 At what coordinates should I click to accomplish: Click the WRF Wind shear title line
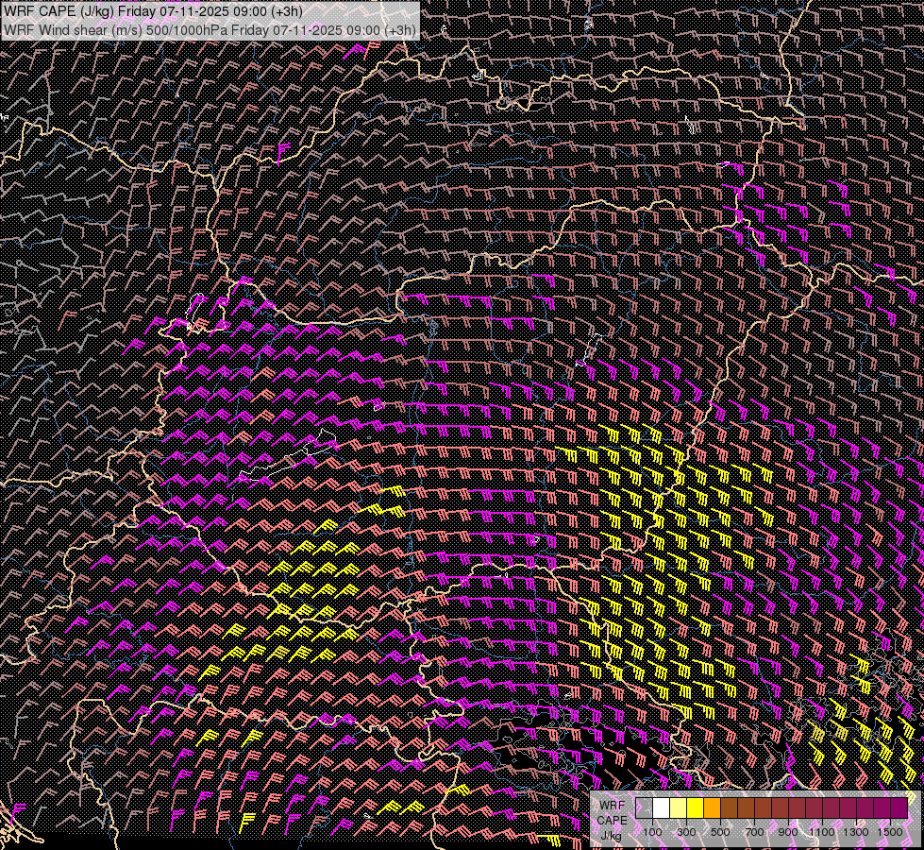pos(210,29)
